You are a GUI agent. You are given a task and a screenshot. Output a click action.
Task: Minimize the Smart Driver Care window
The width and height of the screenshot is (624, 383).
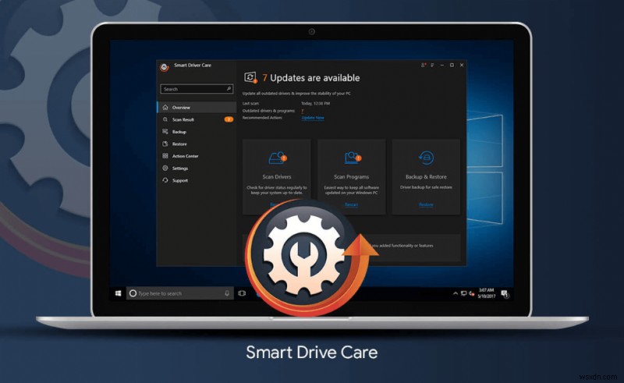coord(441,65)
